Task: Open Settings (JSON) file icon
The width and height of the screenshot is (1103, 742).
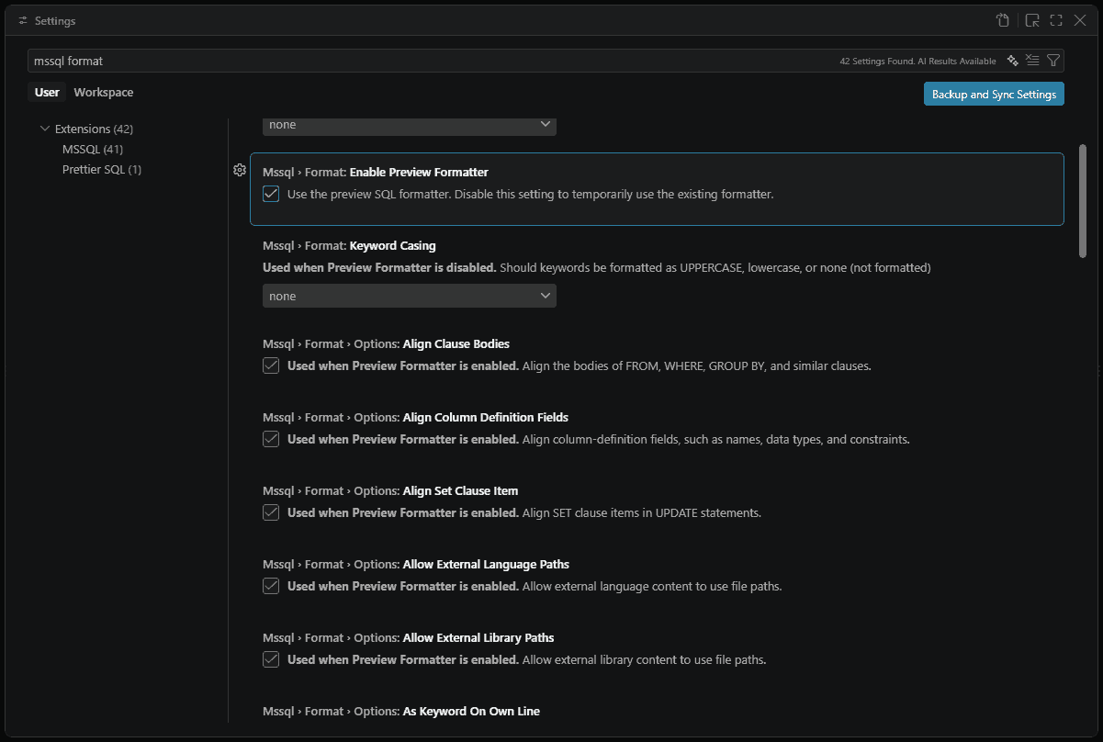Action: (1003, 20)
